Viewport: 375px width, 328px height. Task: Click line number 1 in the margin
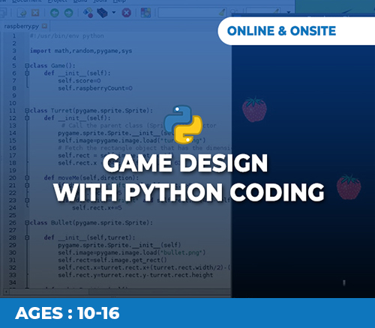point(14,36)
